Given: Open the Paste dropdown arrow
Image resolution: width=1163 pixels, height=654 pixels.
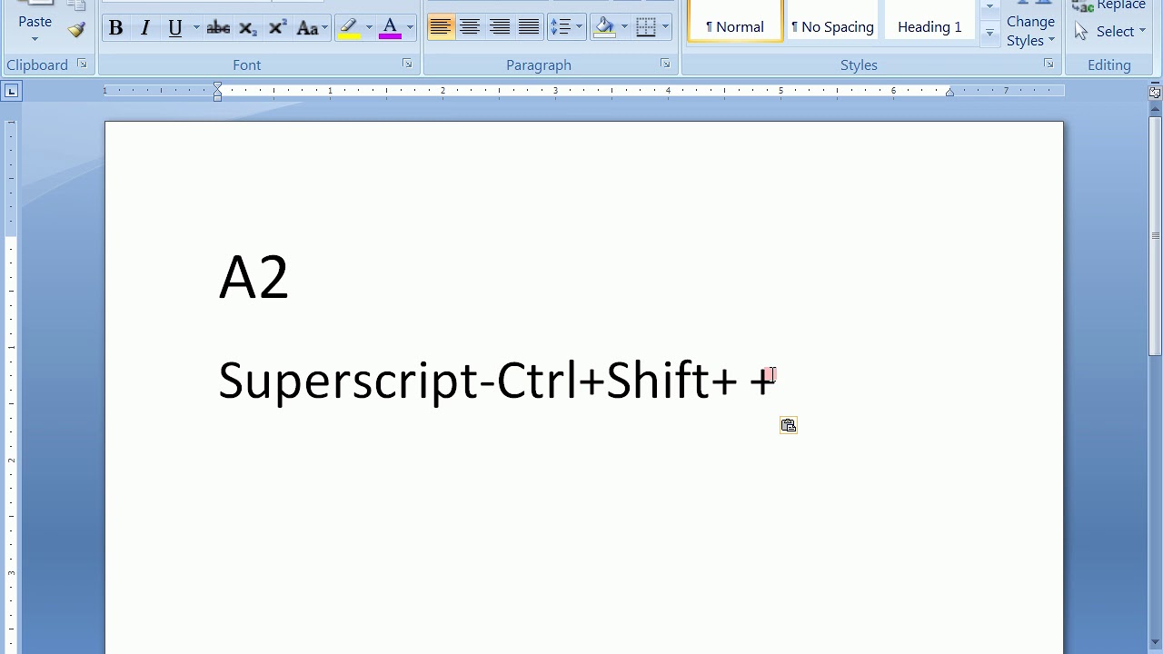Looking at the screenshot, I should tap(35, 39).
